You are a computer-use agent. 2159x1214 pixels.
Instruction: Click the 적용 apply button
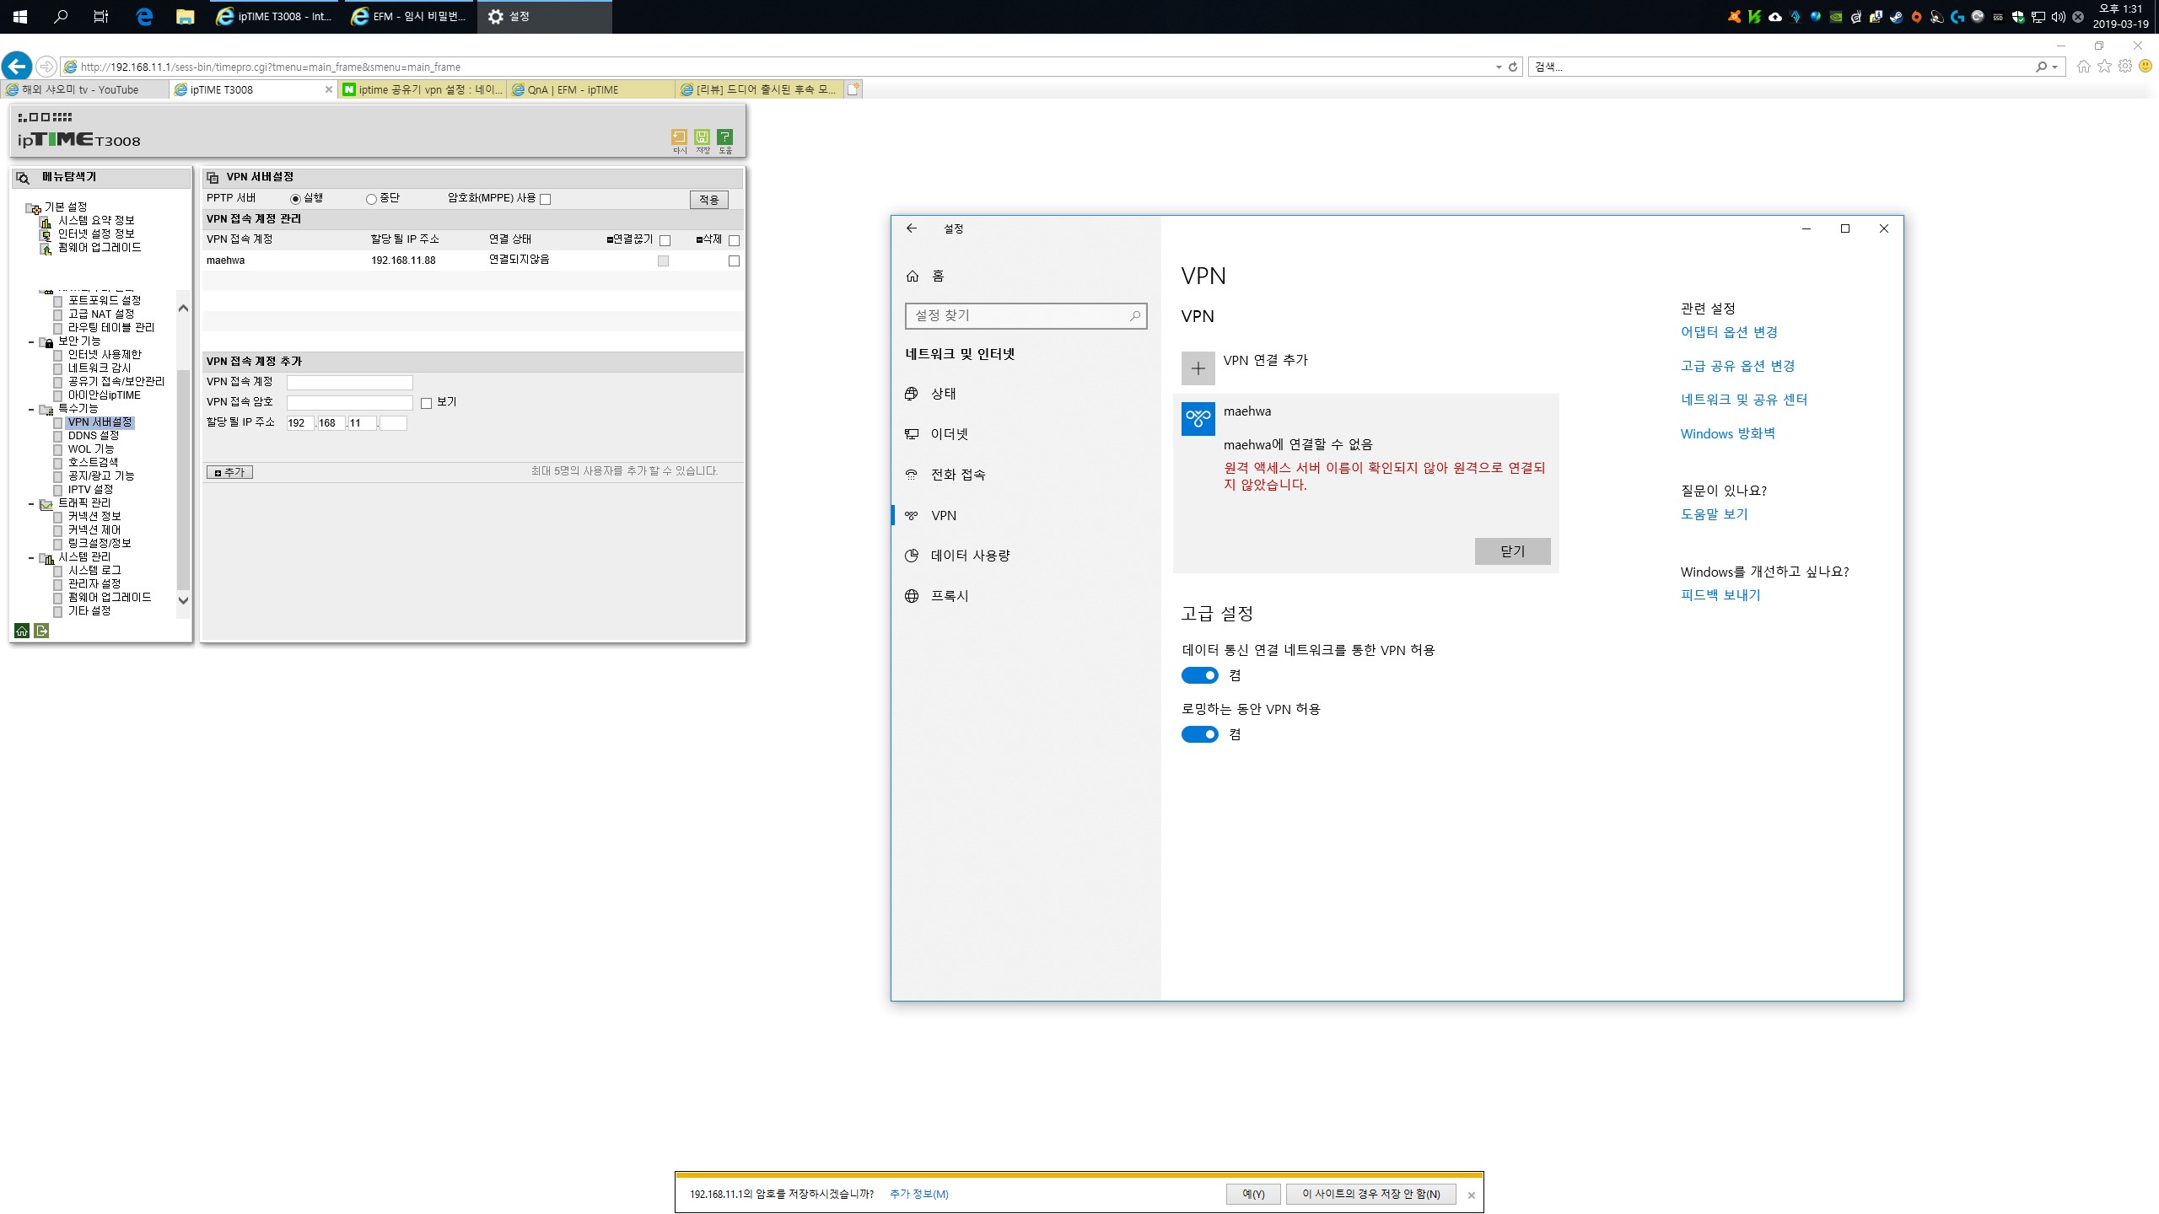tap(708, 200)
